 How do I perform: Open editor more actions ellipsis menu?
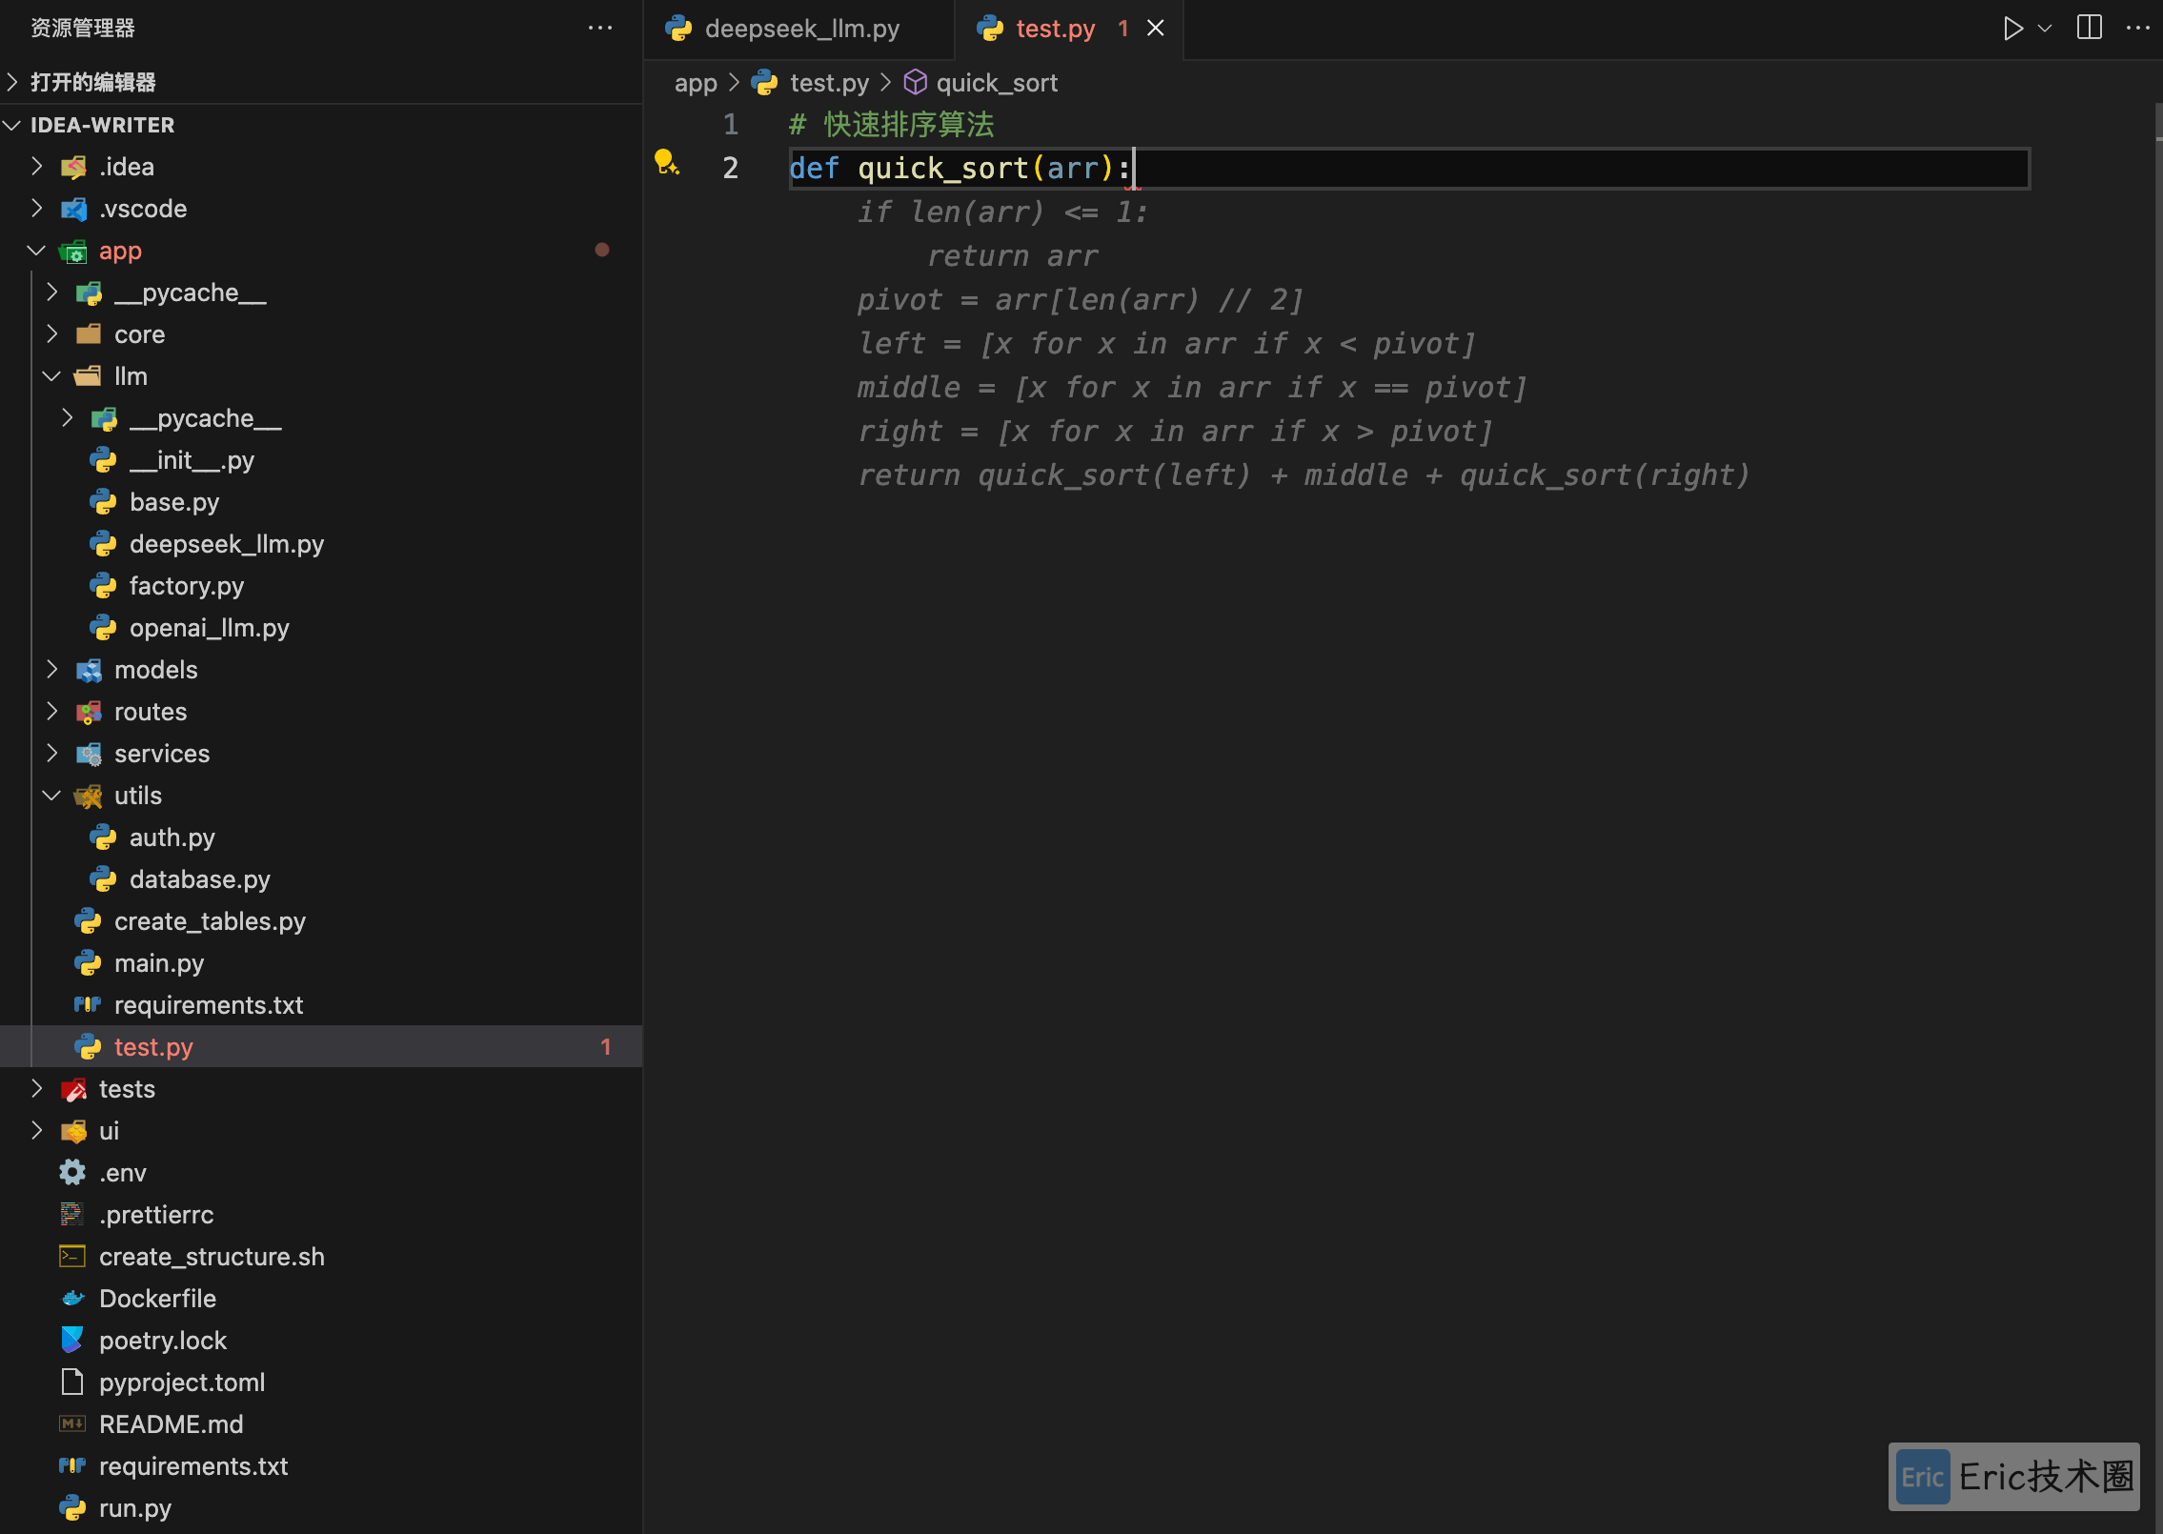click(2137, 28)
